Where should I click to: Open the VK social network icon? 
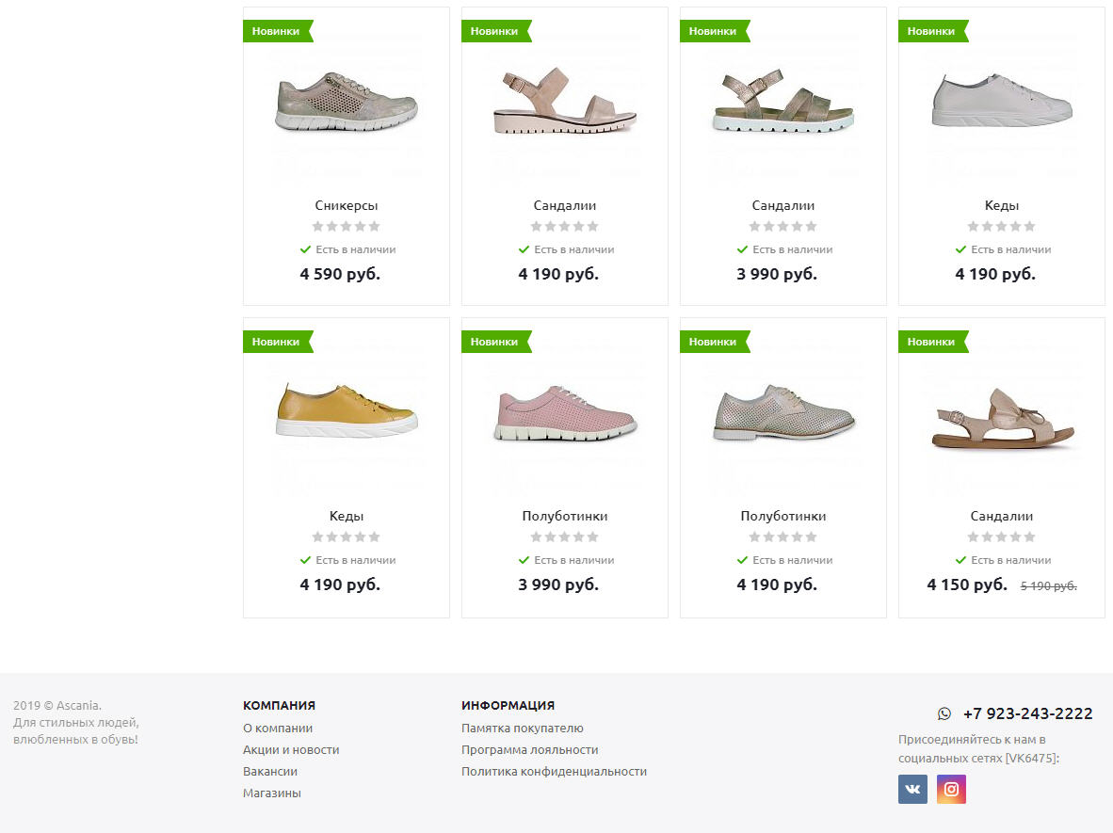point(912,789)
